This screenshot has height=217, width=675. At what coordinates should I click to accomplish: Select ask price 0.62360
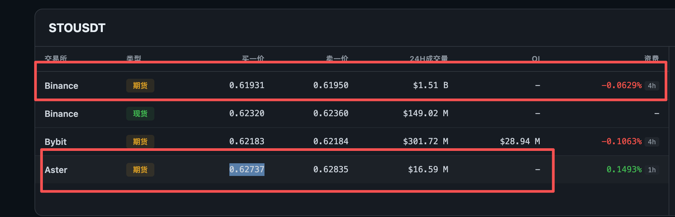(x=331, y=114)
